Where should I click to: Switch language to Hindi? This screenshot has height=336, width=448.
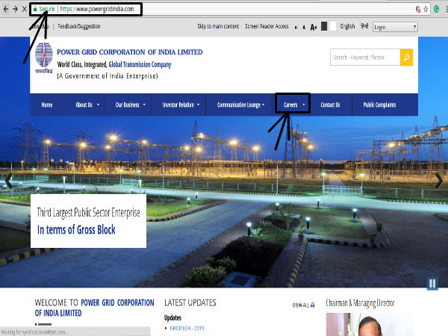coord(364,26)
